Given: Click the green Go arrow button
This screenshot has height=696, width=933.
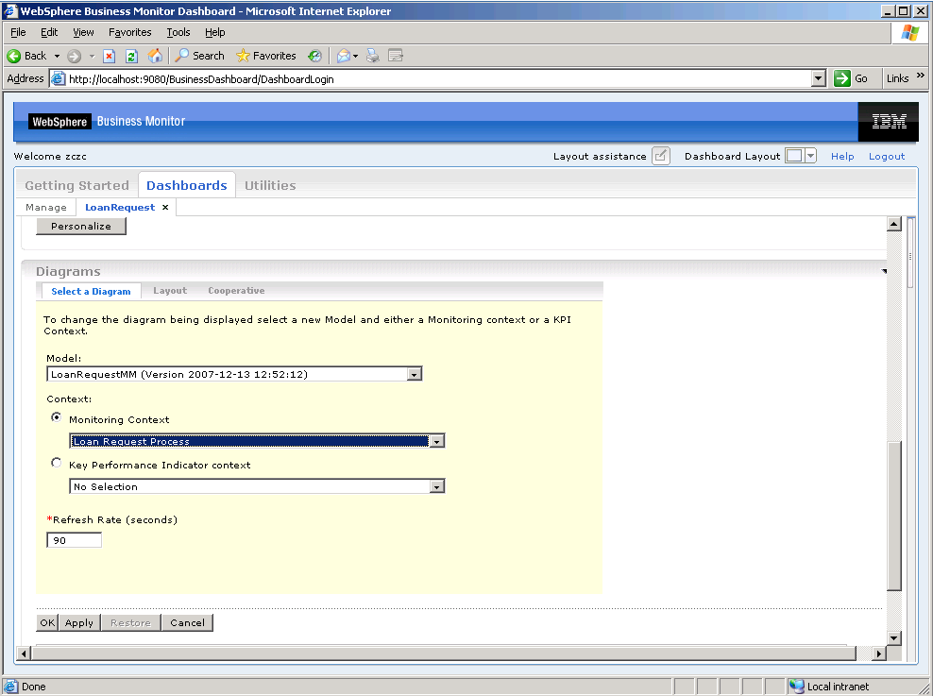Looking at the screenshot, I should [x=842, y=78].
